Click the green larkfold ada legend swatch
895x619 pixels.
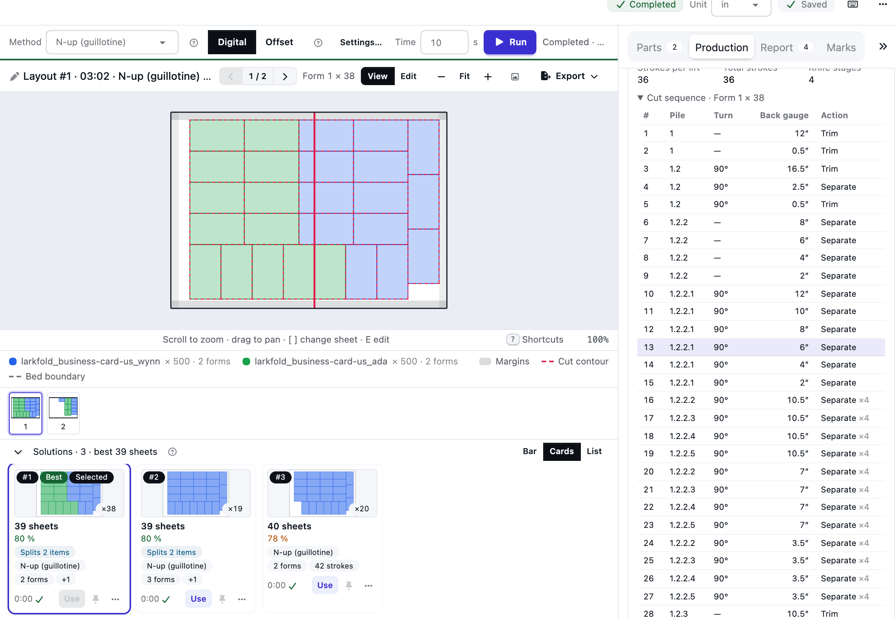(246, 361)
